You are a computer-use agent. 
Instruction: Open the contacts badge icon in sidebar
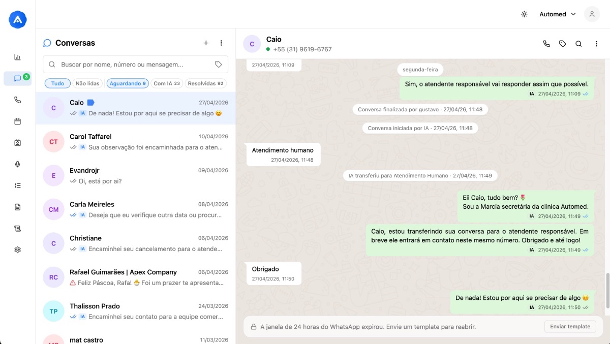click(18, 143)
